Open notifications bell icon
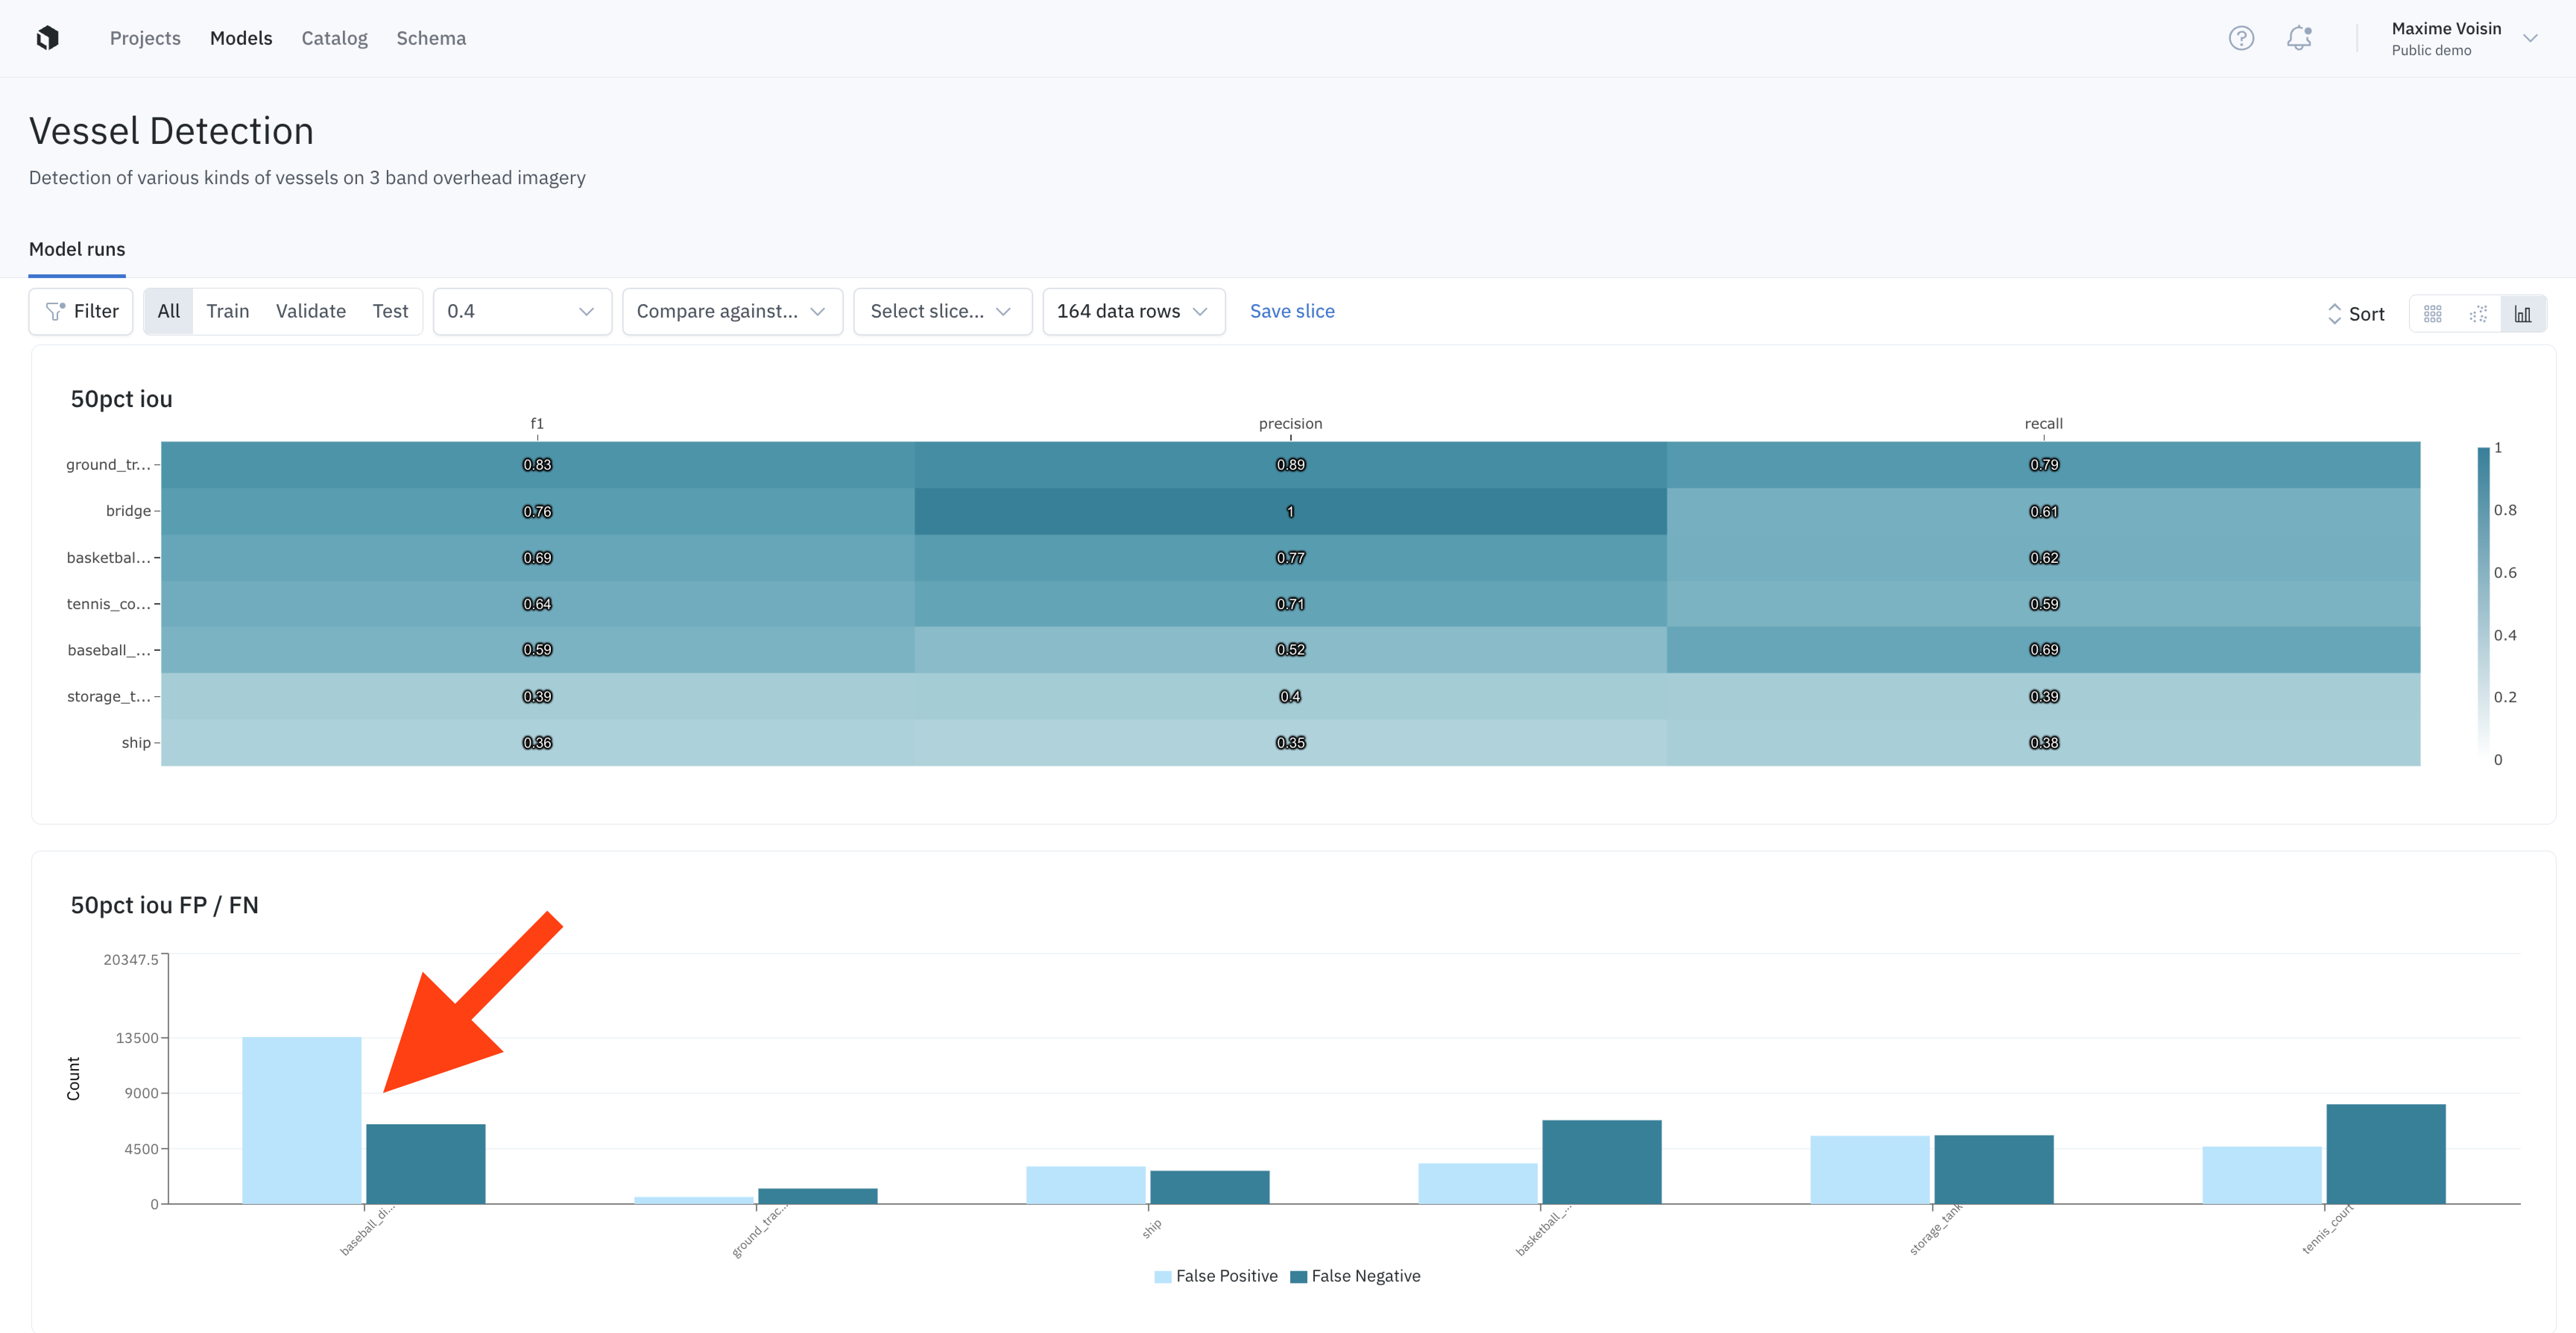This screenshot has height=1333, width=2576. [2299, 38]
